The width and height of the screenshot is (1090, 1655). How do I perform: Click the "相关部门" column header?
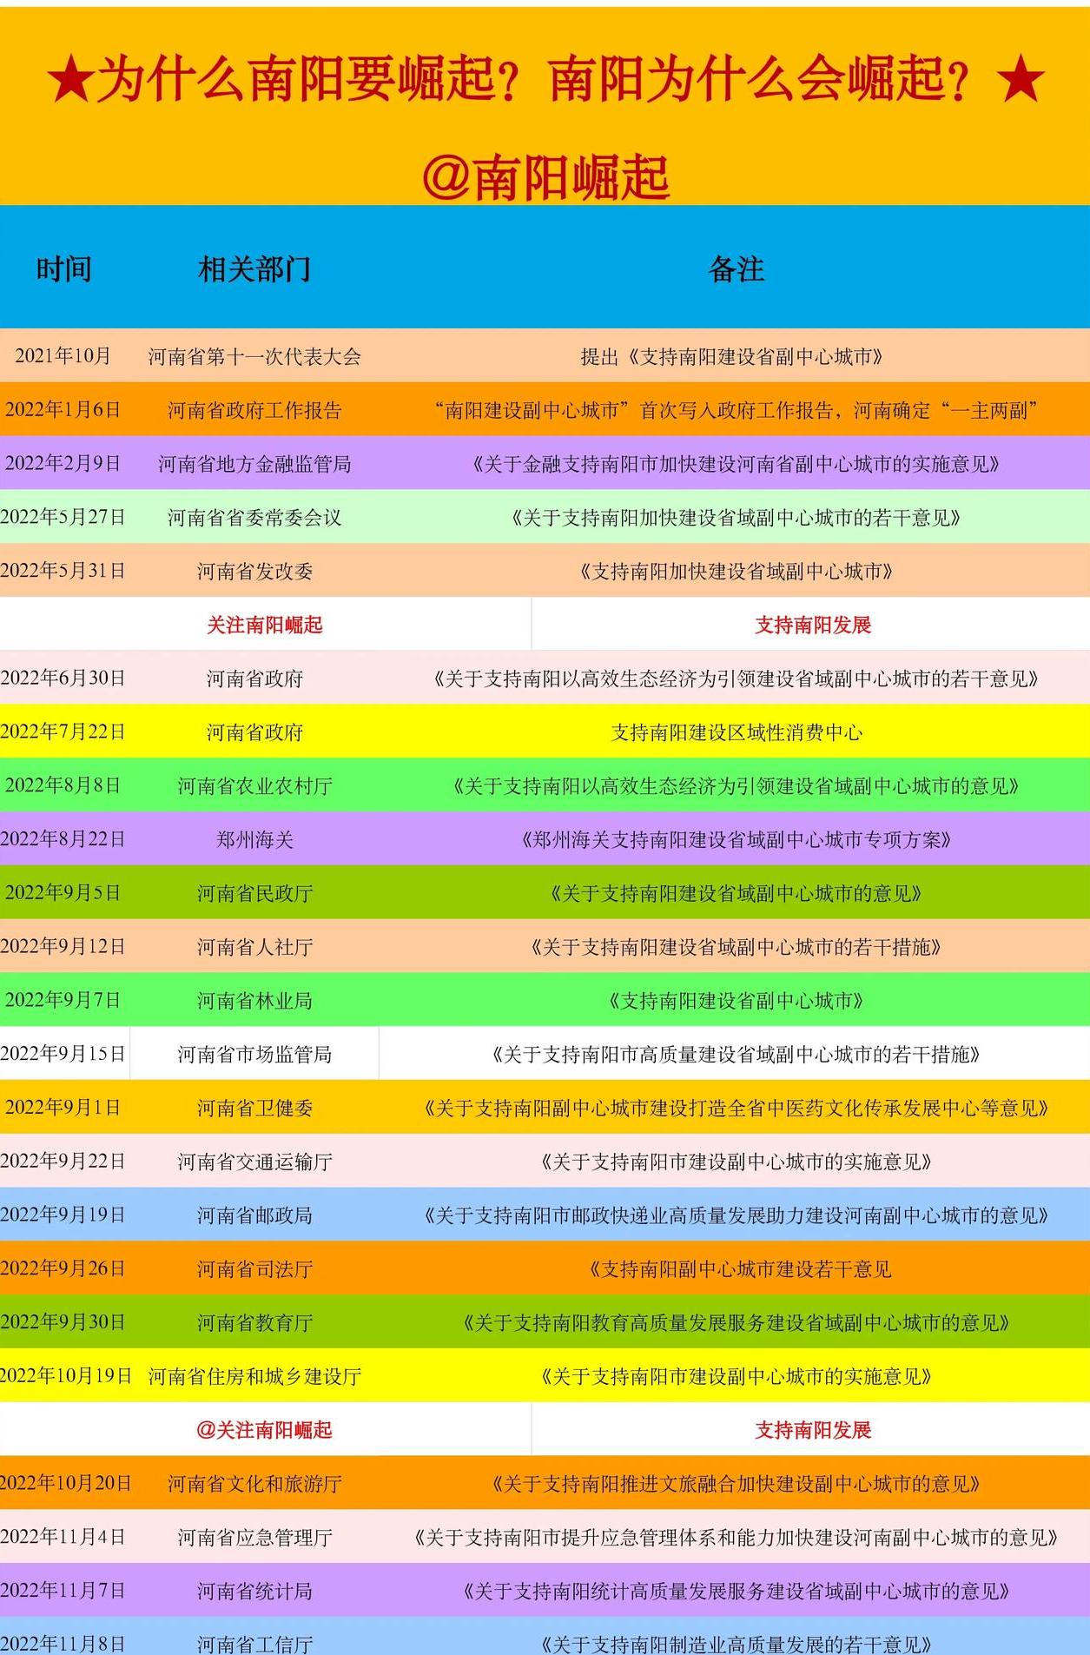pyautogui.click(x=254, y=269)
